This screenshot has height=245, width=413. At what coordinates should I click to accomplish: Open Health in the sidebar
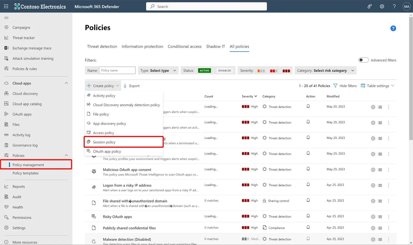18,207
